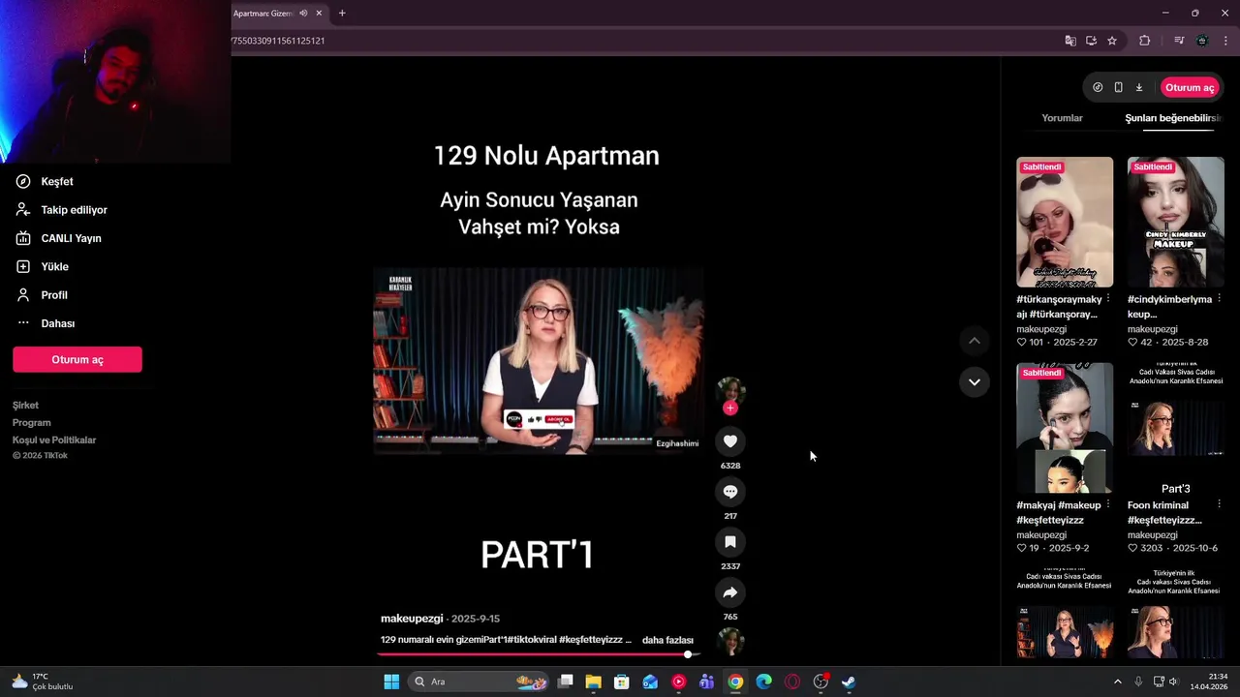Save the video with the bookmark icon
Image resolution: width=1240 pixels, height=697 pixels.
click(x=730, y=542)
